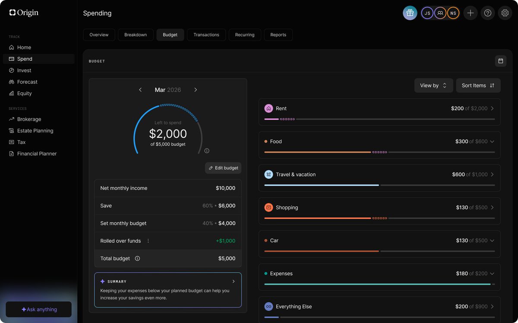Screen dimensions: 518x323
Task: Click the left to spend gauge arc
Action: (x=168, y=128)
